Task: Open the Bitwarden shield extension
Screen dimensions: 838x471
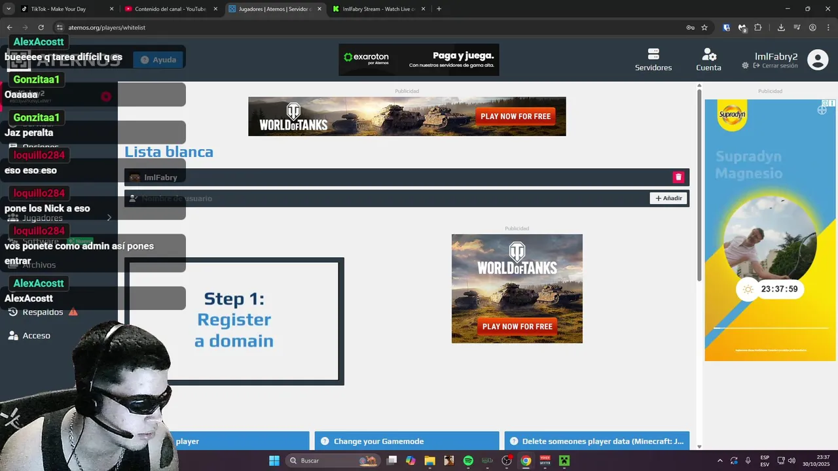Action: pos(727,27)
